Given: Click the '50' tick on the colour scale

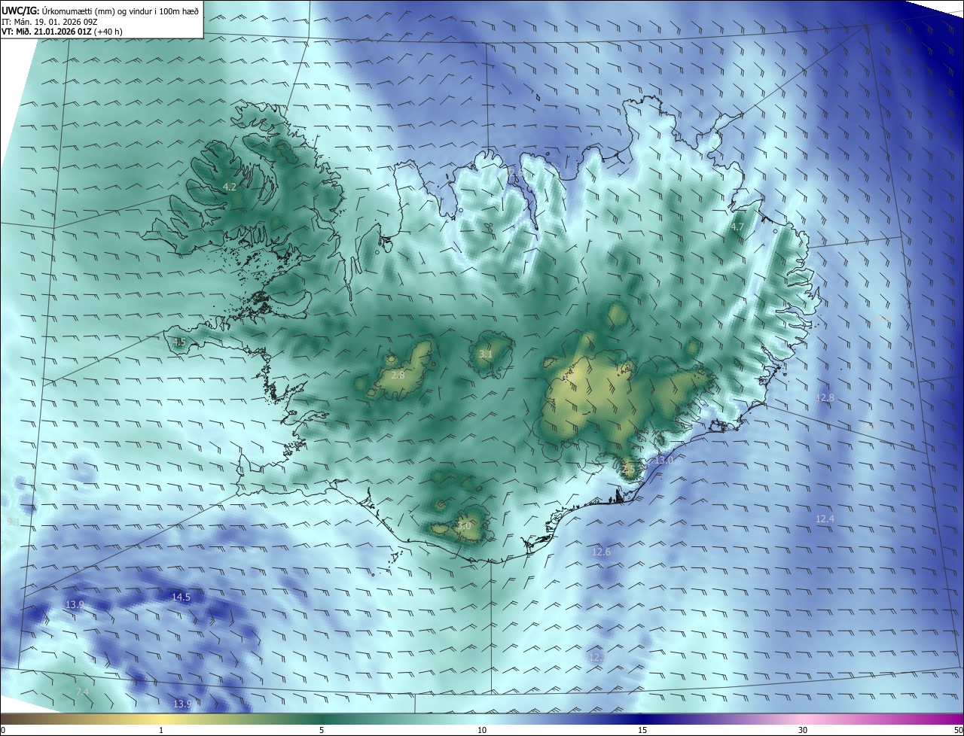Looking at the screenshot, I should click(x=958, y=730).
